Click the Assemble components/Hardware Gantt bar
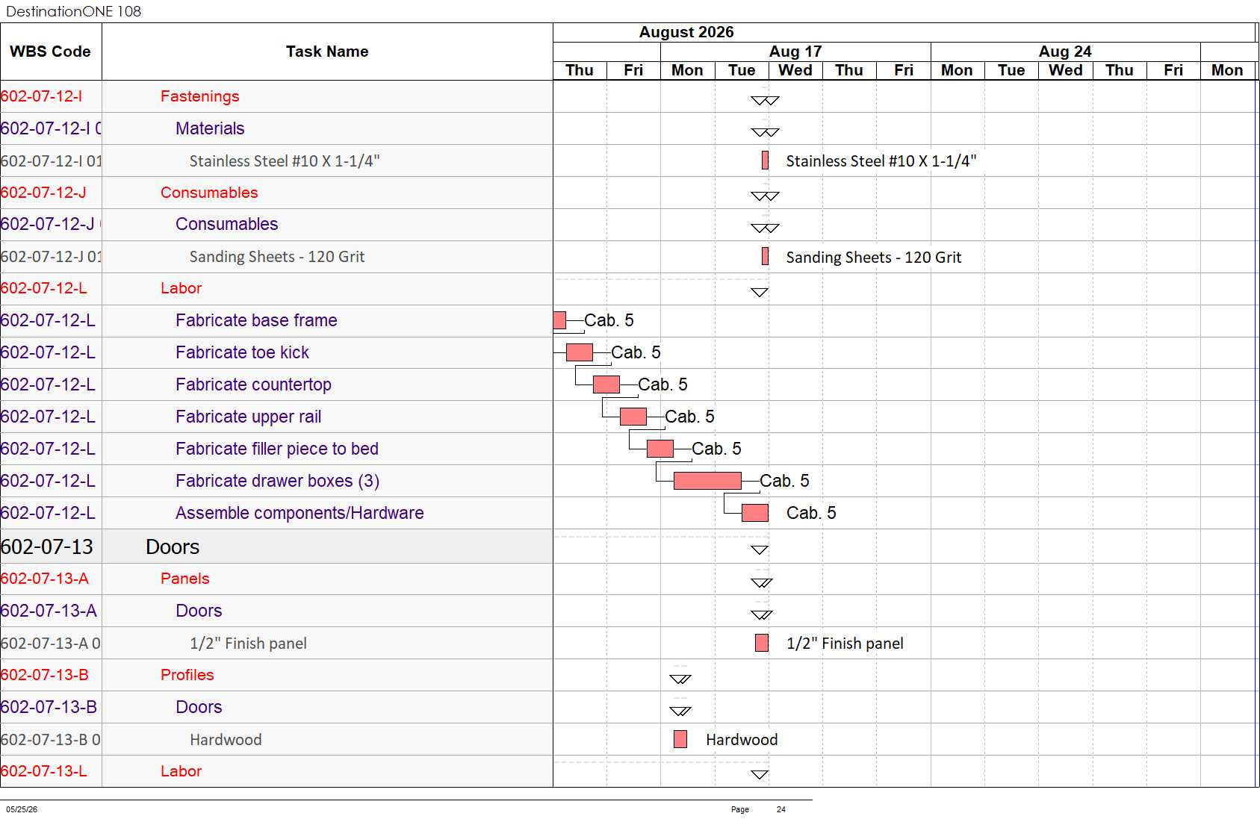 755,513
